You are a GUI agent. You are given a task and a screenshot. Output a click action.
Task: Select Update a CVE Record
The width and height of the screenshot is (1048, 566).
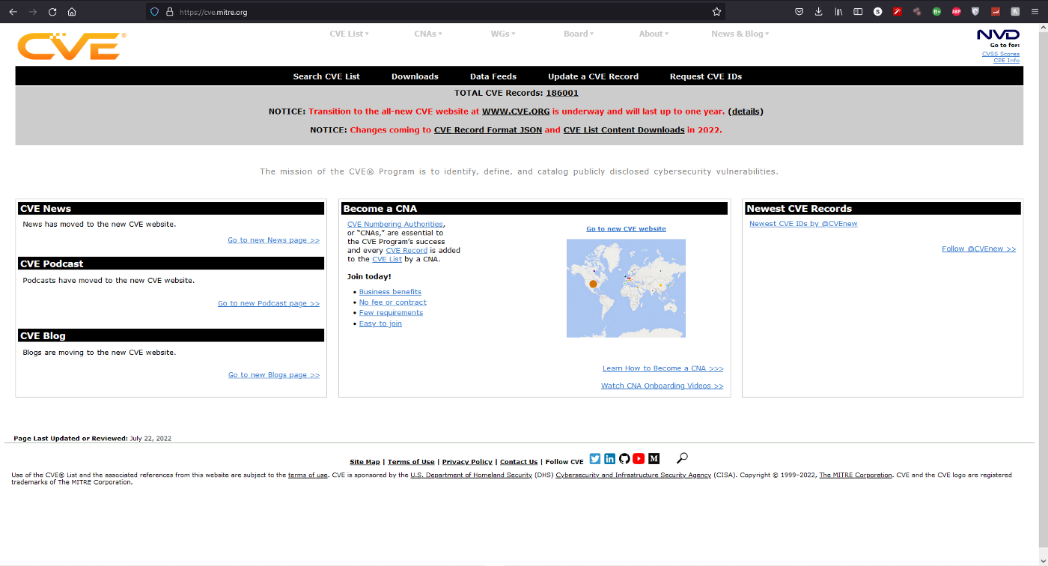(x=593, y=76)
